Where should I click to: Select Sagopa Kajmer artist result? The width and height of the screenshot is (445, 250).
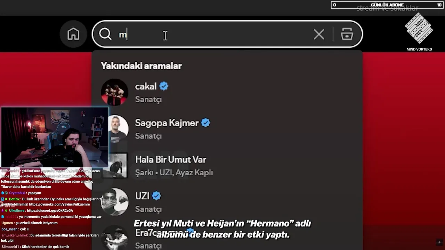point(227,129)
